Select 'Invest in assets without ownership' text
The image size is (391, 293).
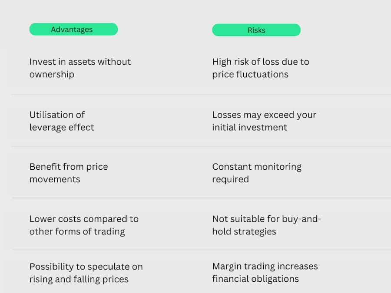click(x=80, y=68)
